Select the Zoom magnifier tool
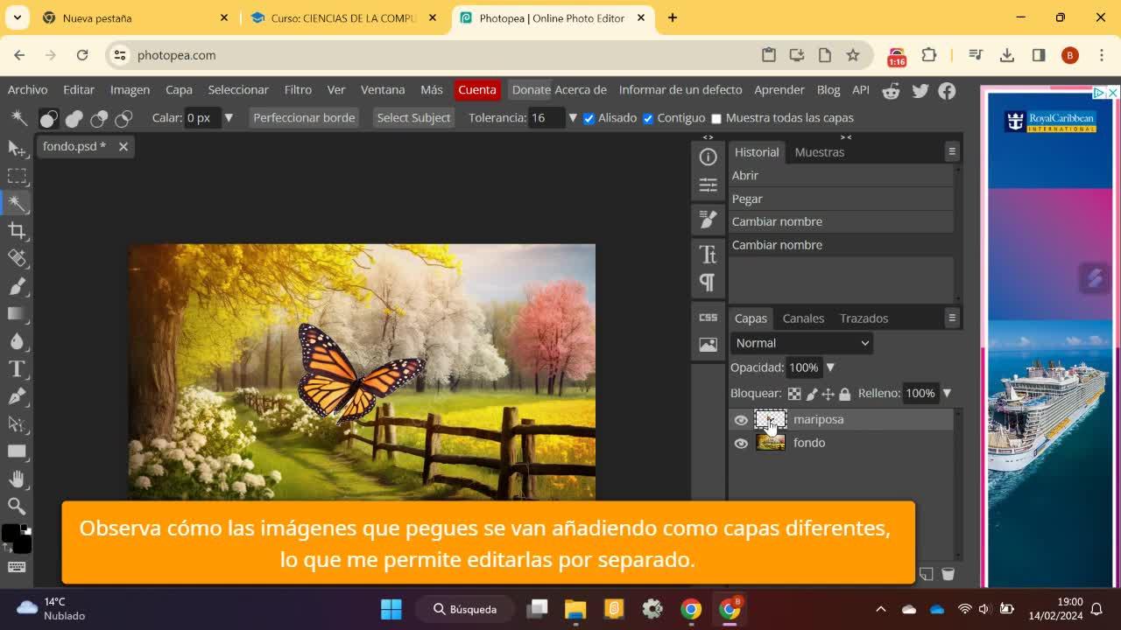This screenshot has width=1121, height=630. pyautogui.click(x=17, y=506)
